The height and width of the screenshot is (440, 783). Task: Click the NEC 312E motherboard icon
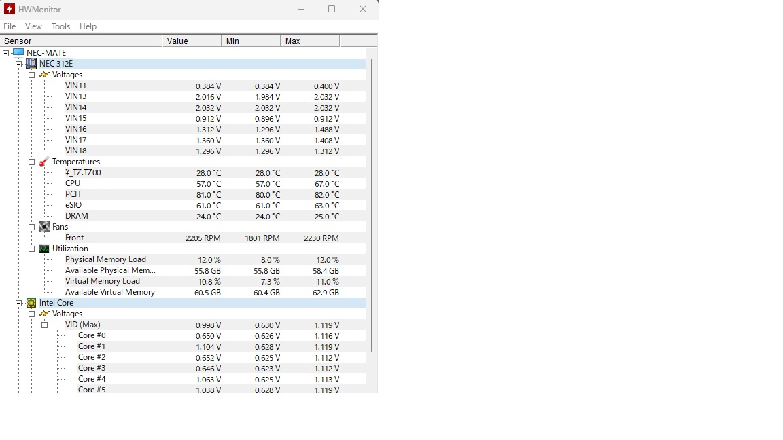31,64
